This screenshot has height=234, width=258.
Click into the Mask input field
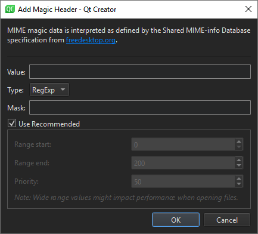[140, 107]
